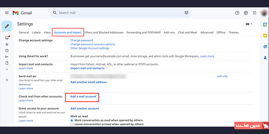269x134 pixels.
Task: Open Contacts side panel icon
Action: pyautogui.click(x=265, y=57)
